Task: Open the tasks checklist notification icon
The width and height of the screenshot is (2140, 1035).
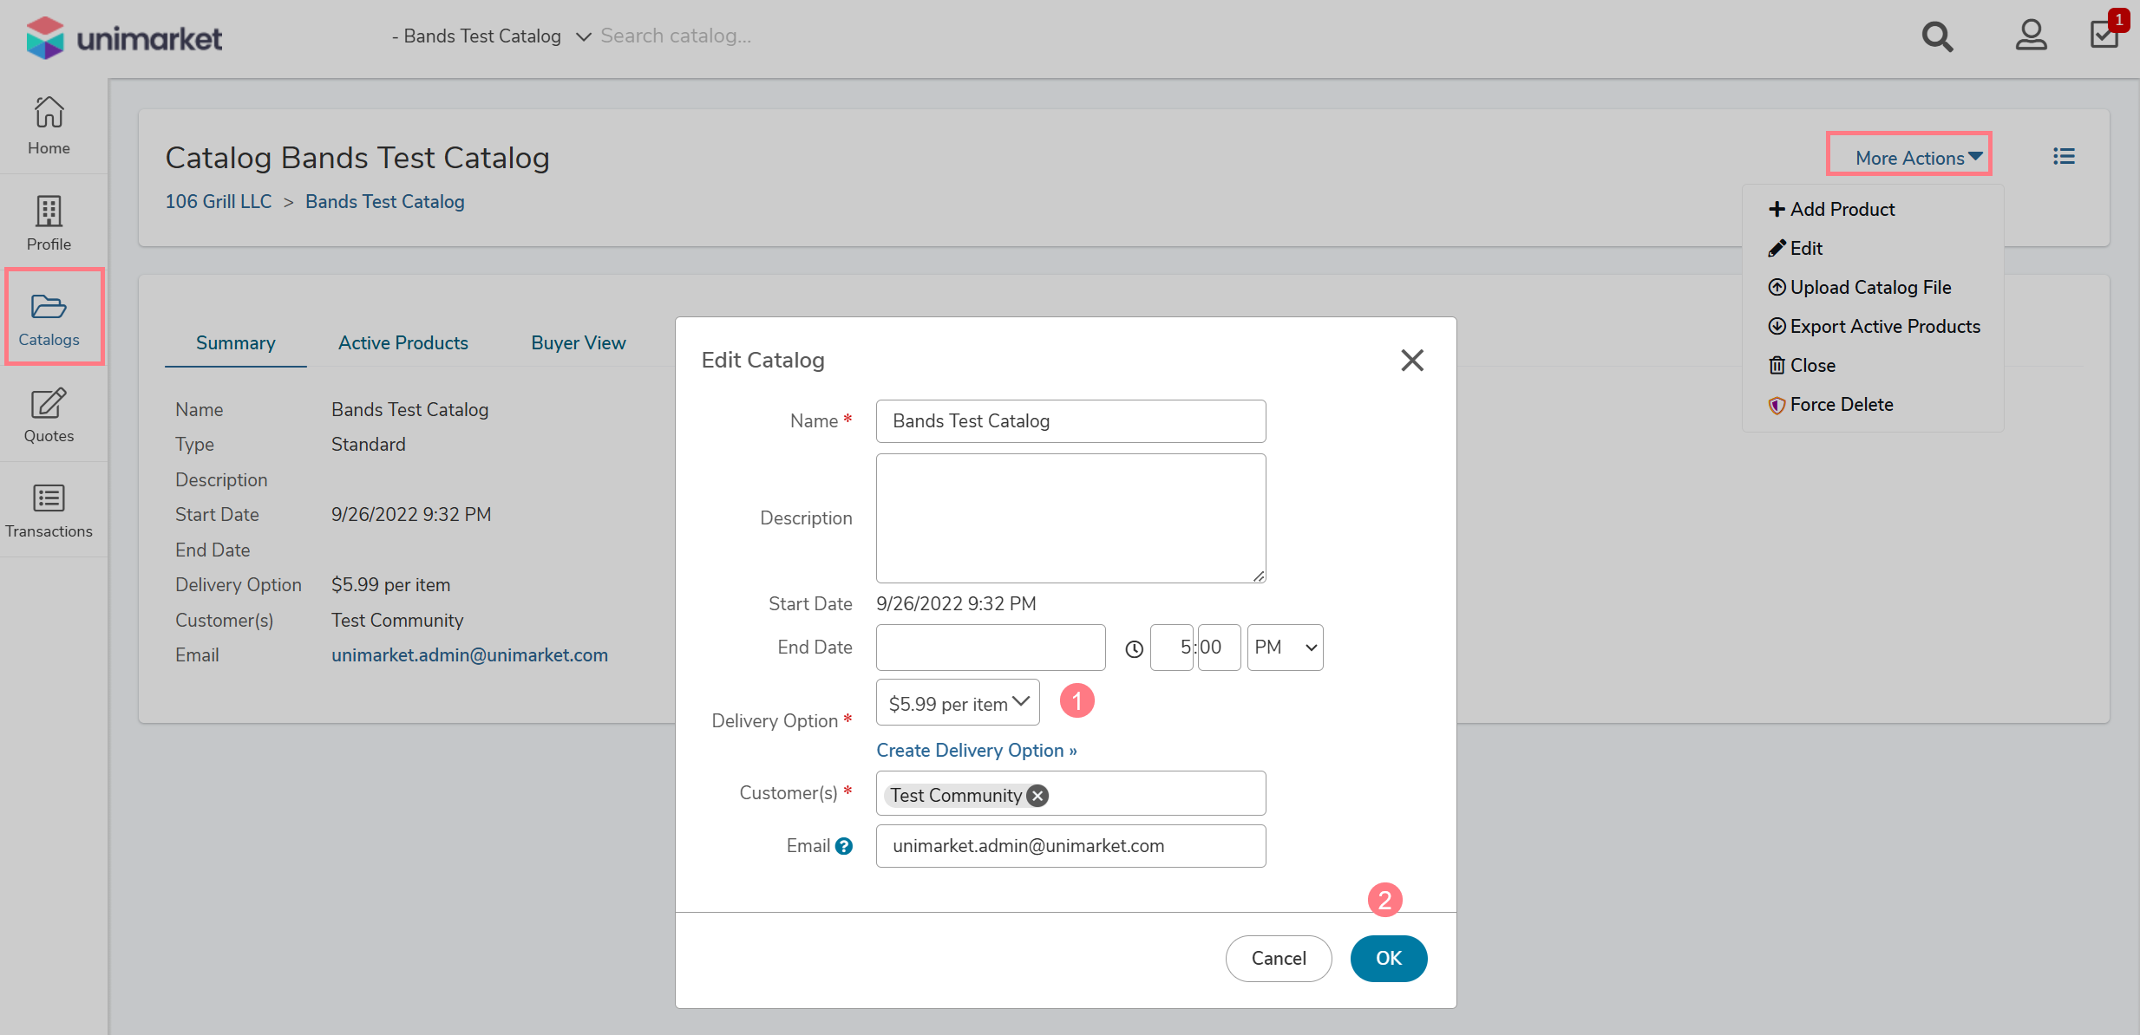Action: [2105, 35]
